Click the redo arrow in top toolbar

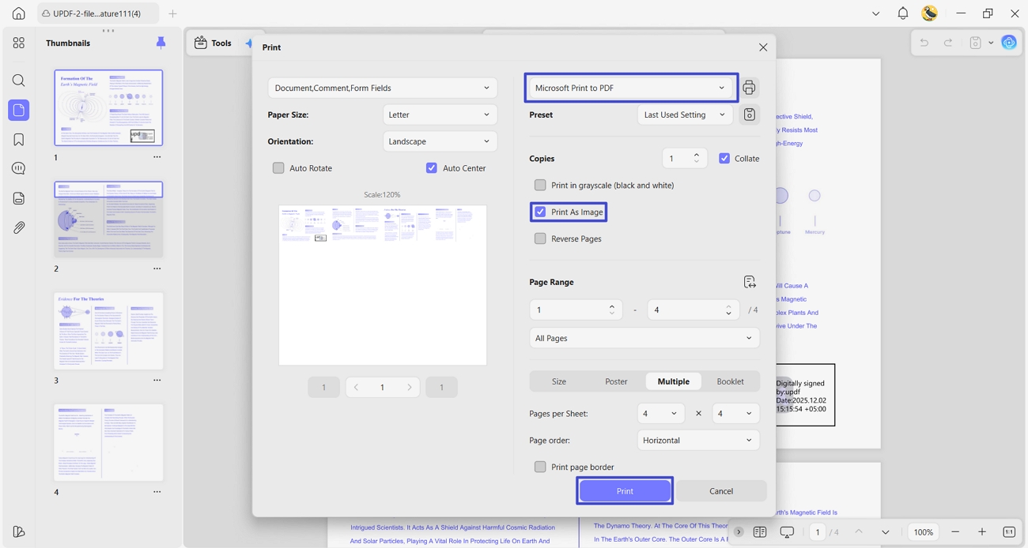click(947, 43)
